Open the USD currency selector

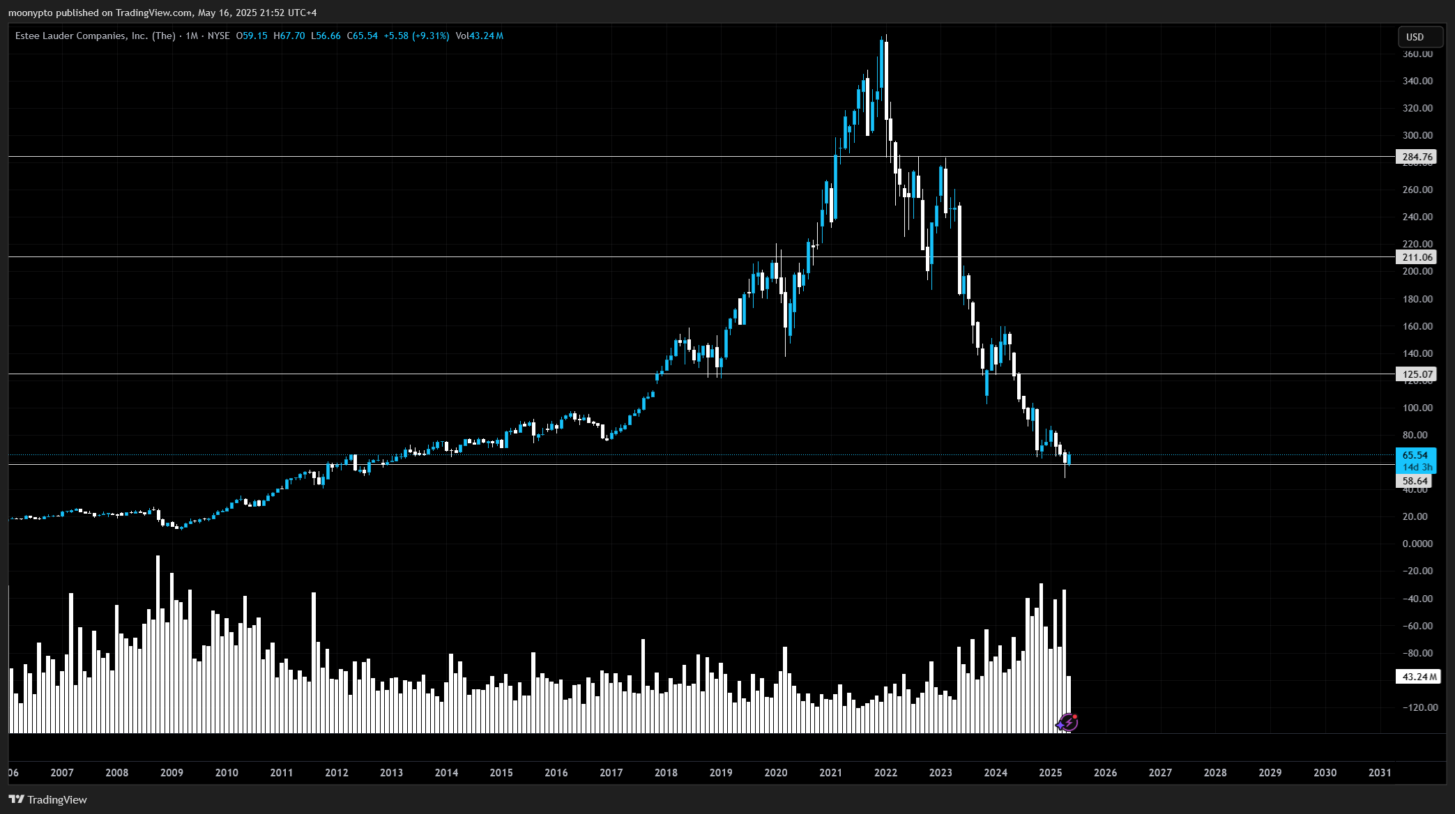(1419, 37)
